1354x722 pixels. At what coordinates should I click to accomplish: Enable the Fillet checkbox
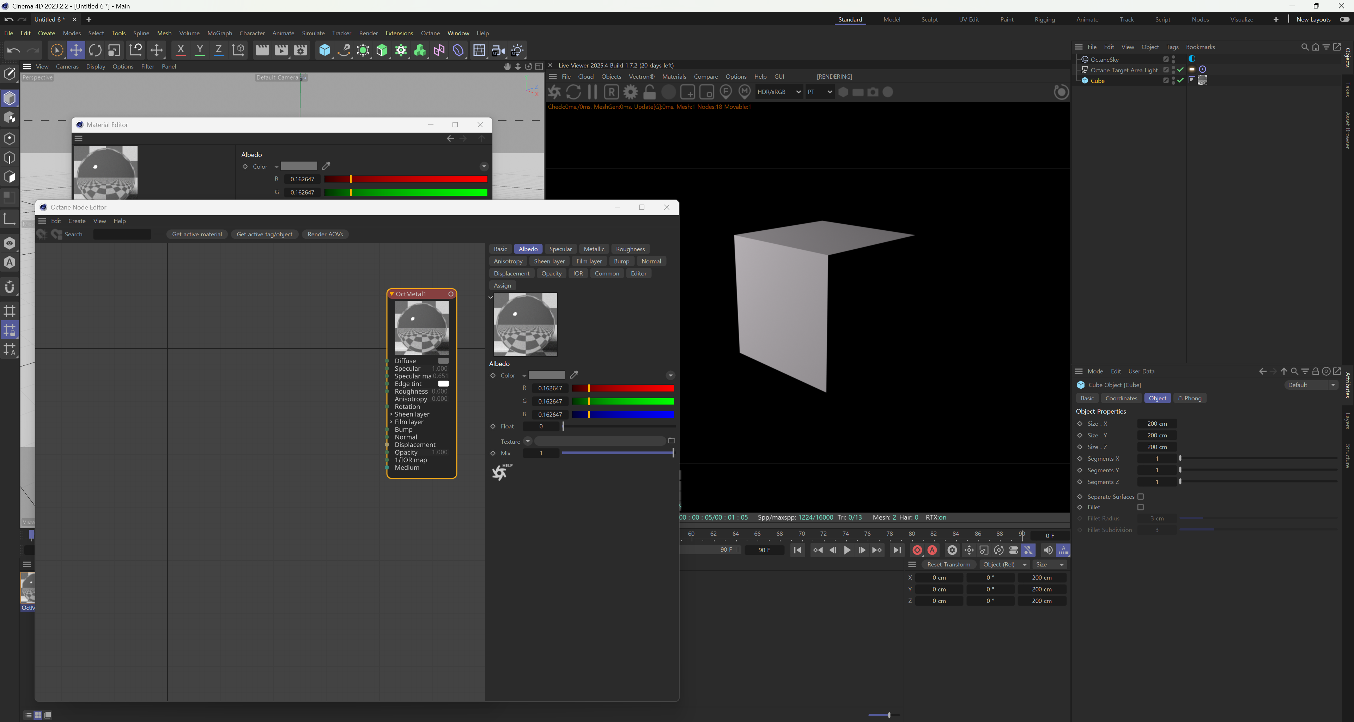click(x=1140, y=507)
